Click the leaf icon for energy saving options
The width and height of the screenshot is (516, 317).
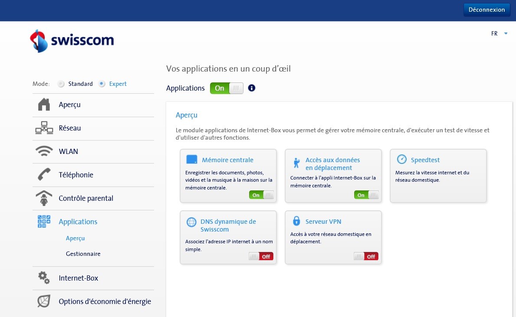[44, 301]
